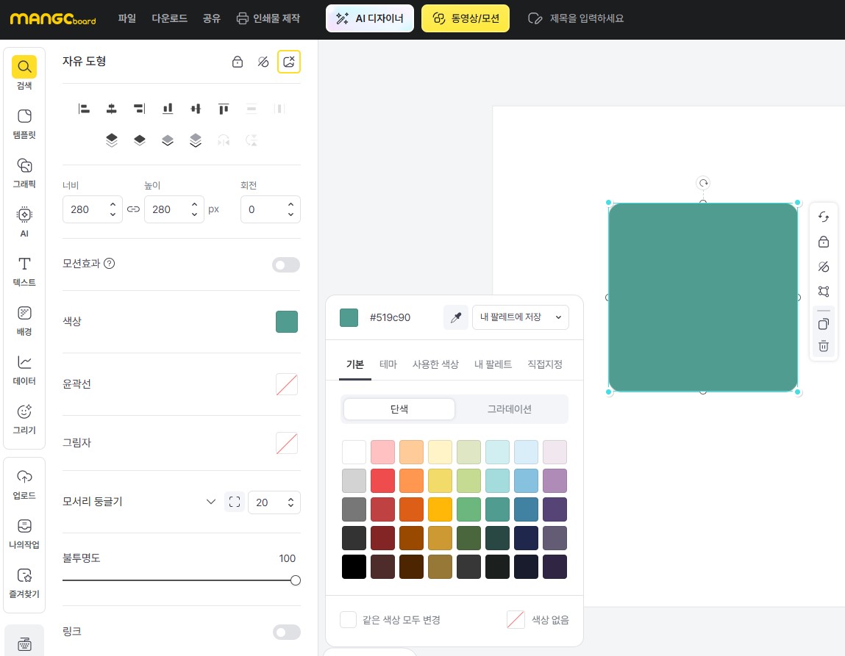Image resolution: width=845 pixels, height=656 pixels.
Task: Switch to the 테마 color tab
Action: point(388,364)
